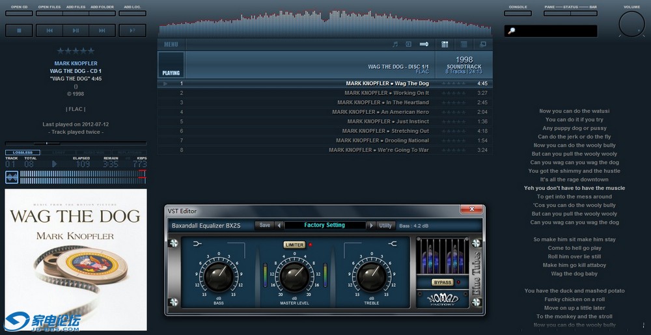Go to next preset with right arrow
This screenshot has height=335, width=651.
(x=372, y=226)
